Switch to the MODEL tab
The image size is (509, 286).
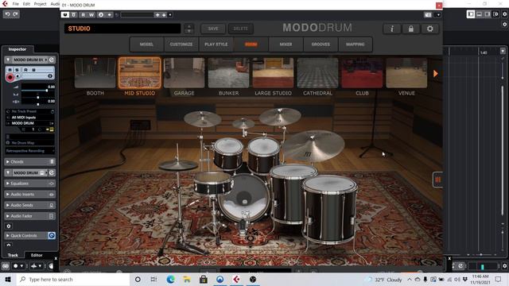(x=146, y=44)
